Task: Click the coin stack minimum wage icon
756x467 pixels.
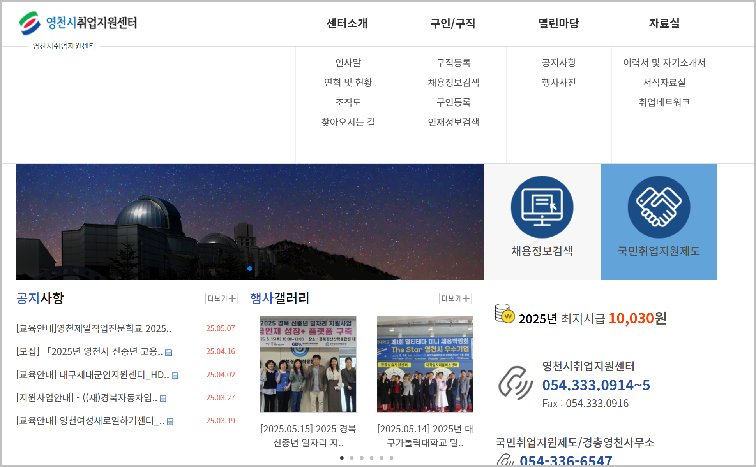Action: coord(505,314)
